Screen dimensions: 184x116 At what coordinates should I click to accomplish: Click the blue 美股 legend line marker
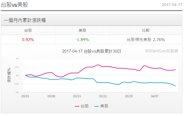97,106
